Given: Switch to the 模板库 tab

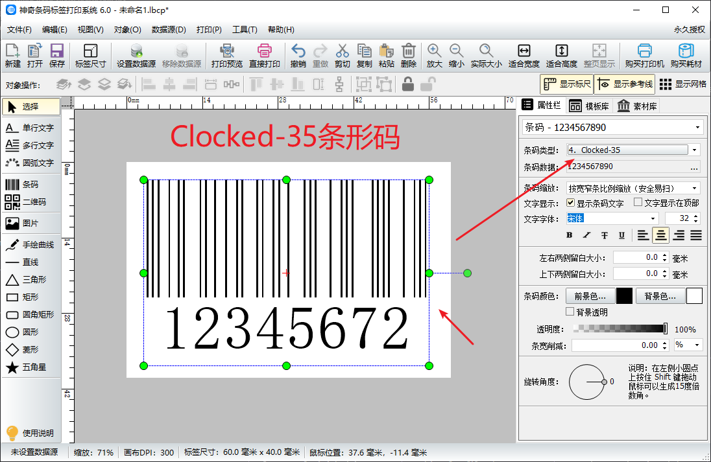Looking at the screenshot, I should point(589,106).
